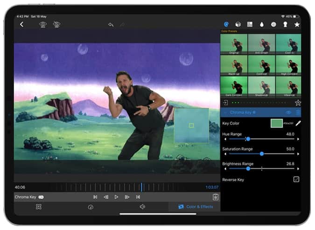Apply the Anti-Green color preset

(261, 44)
